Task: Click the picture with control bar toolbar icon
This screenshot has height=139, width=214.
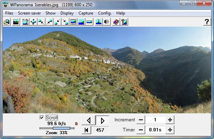Action: pyautogui.click(x=73, y=22)
